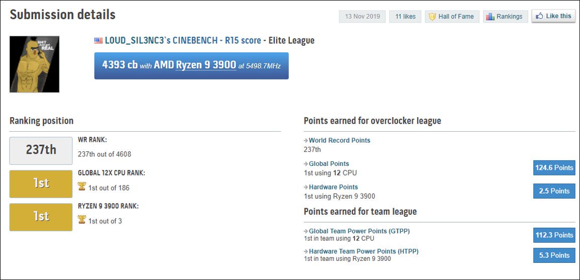The width and height of the screenshot is (580, 280).
Task: Click the gold 1st box for Ryzen 9 3900 rank
Action: (41, 217)
